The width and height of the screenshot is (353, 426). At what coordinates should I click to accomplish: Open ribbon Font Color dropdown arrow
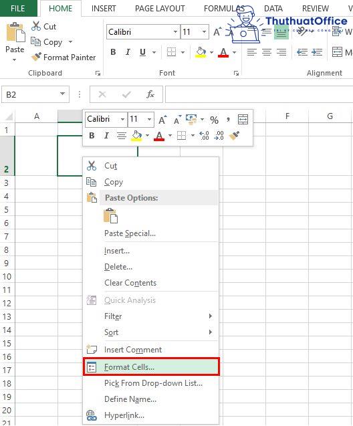click(235, 52)
